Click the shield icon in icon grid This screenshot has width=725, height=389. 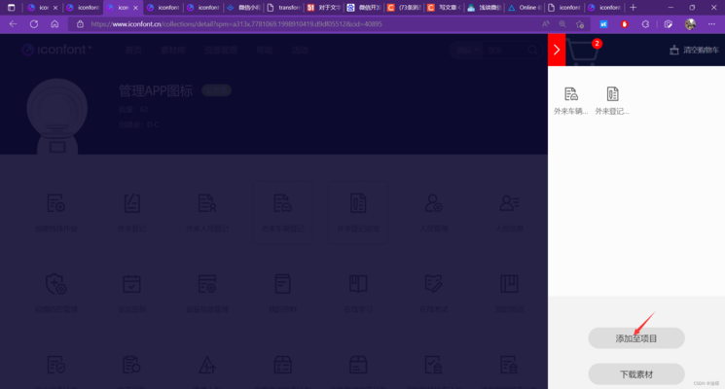tap(56, 284)
